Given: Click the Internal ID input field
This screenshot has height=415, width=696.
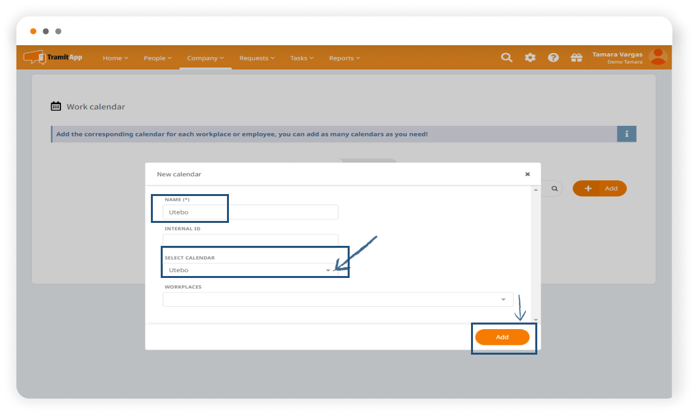Looking at the screenshot, I should click(250, 241).
